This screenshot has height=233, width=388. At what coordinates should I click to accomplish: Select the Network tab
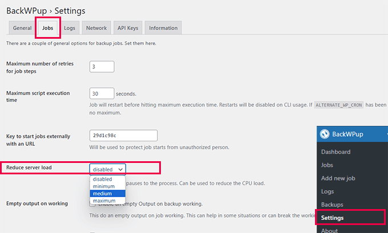coord(96,28)
